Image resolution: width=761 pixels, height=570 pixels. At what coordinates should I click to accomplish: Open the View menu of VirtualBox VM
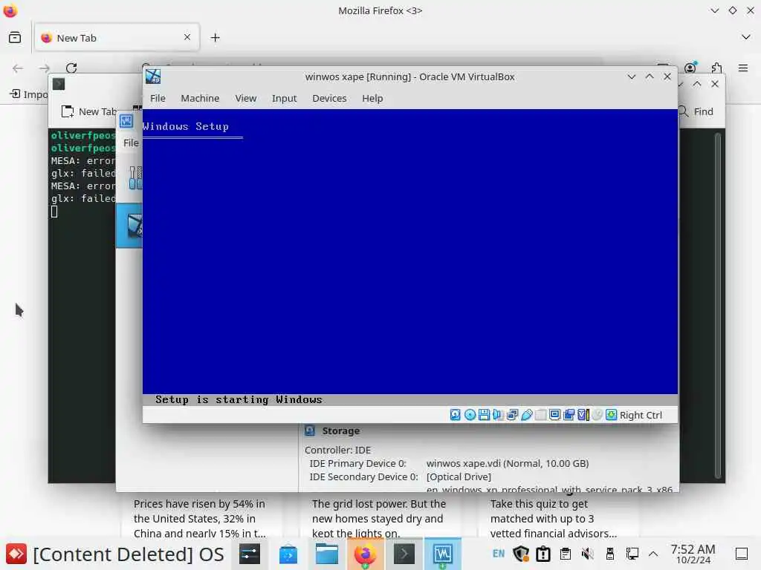(245, 99)
